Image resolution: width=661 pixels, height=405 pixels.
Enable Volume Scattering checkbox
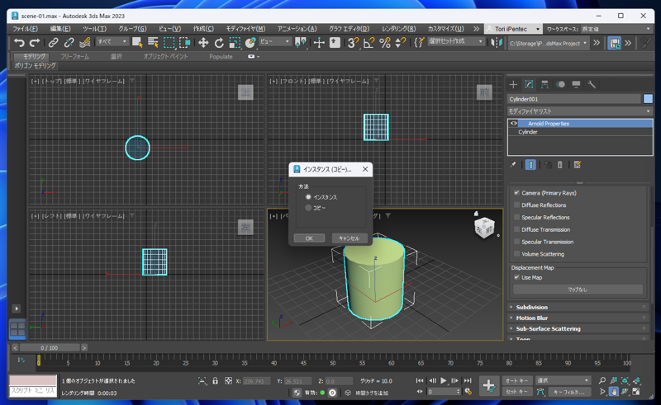(517, 254)
